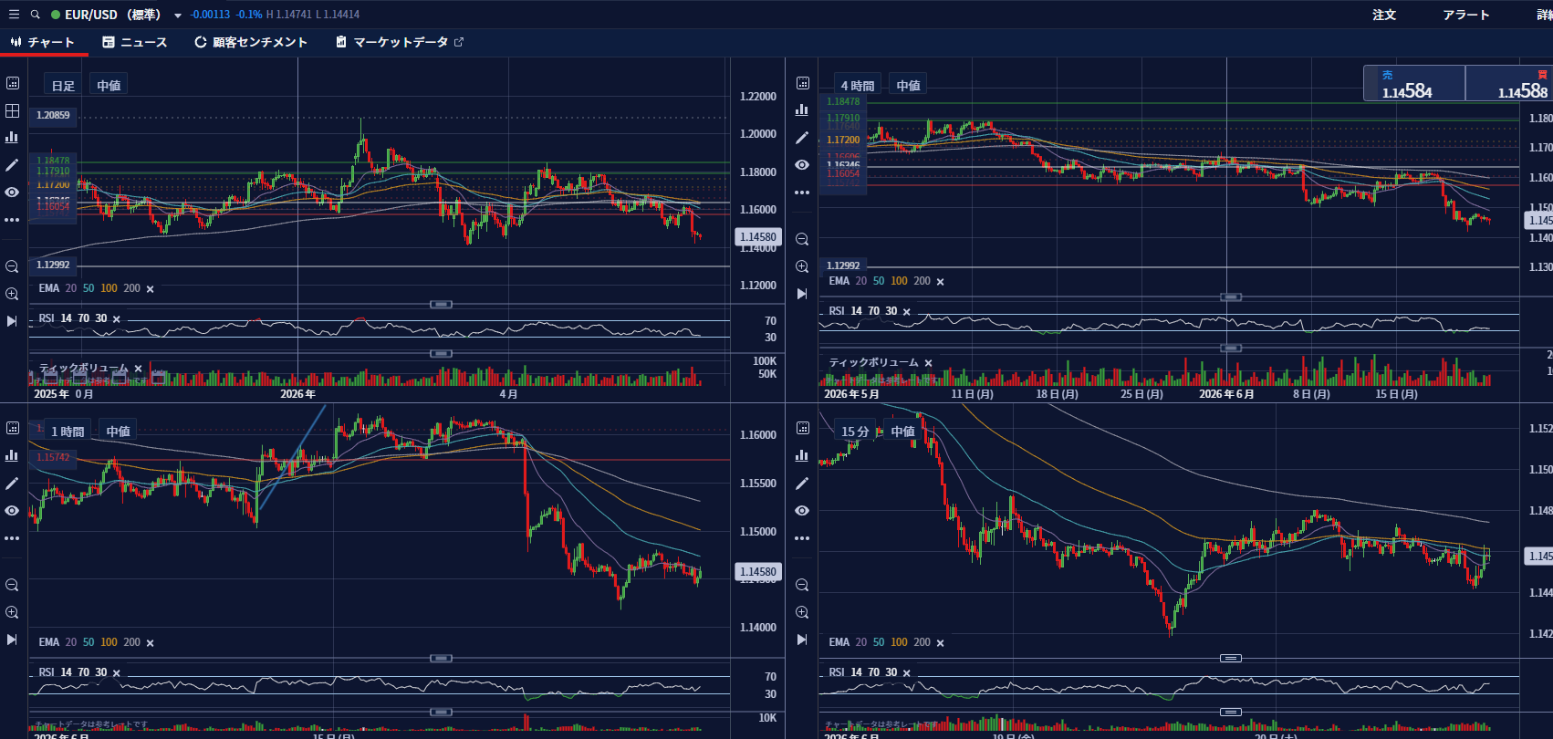The width and height of the screenshot is (1553, 739).
Task: Open the 4時間 timeframe selector
Action: 858,85
